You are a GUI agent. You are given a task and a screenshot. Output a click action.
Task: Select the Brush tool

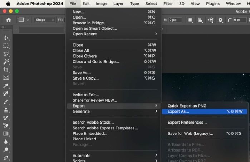6,102
